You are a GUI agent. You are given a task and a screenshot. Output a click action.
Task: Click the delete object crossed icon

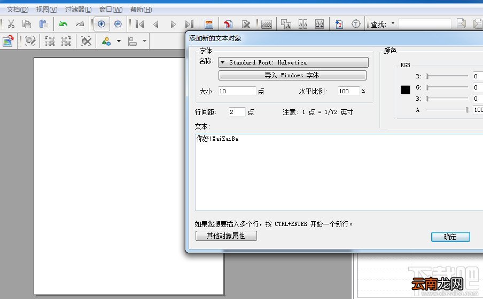tap(86, 41)
